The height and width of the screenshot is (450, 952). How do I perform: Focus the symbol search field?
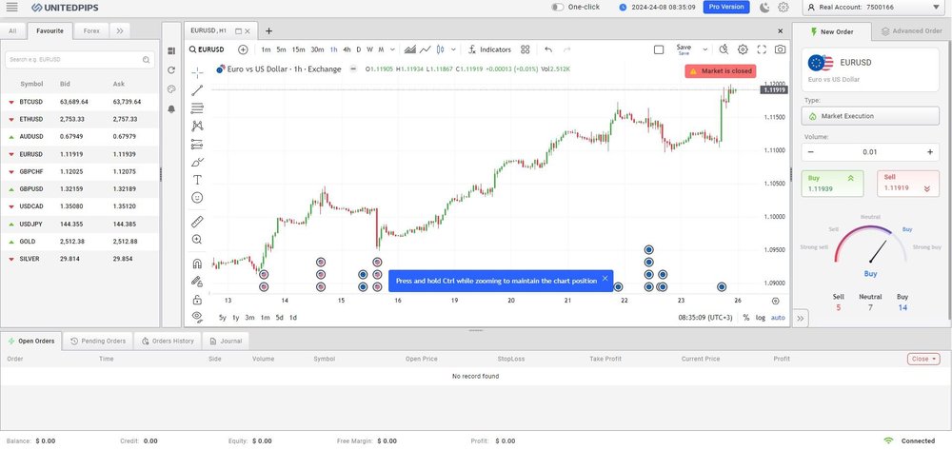[80, 59]
